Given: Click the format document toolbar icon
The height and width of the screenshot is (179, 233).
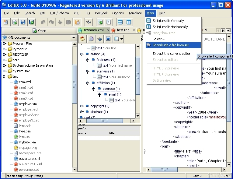Looking at the screenshot, I should 109,22.
